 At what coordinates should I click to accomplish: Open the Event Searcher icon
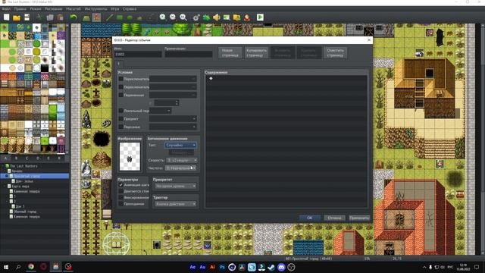point(227,17)
